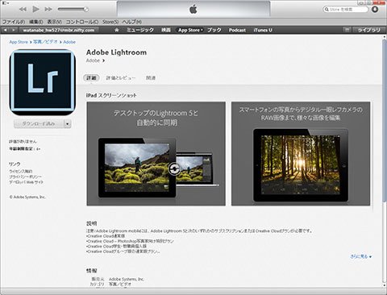Open the dropdown arrow beside ダウンロード済み

point(68,123)
